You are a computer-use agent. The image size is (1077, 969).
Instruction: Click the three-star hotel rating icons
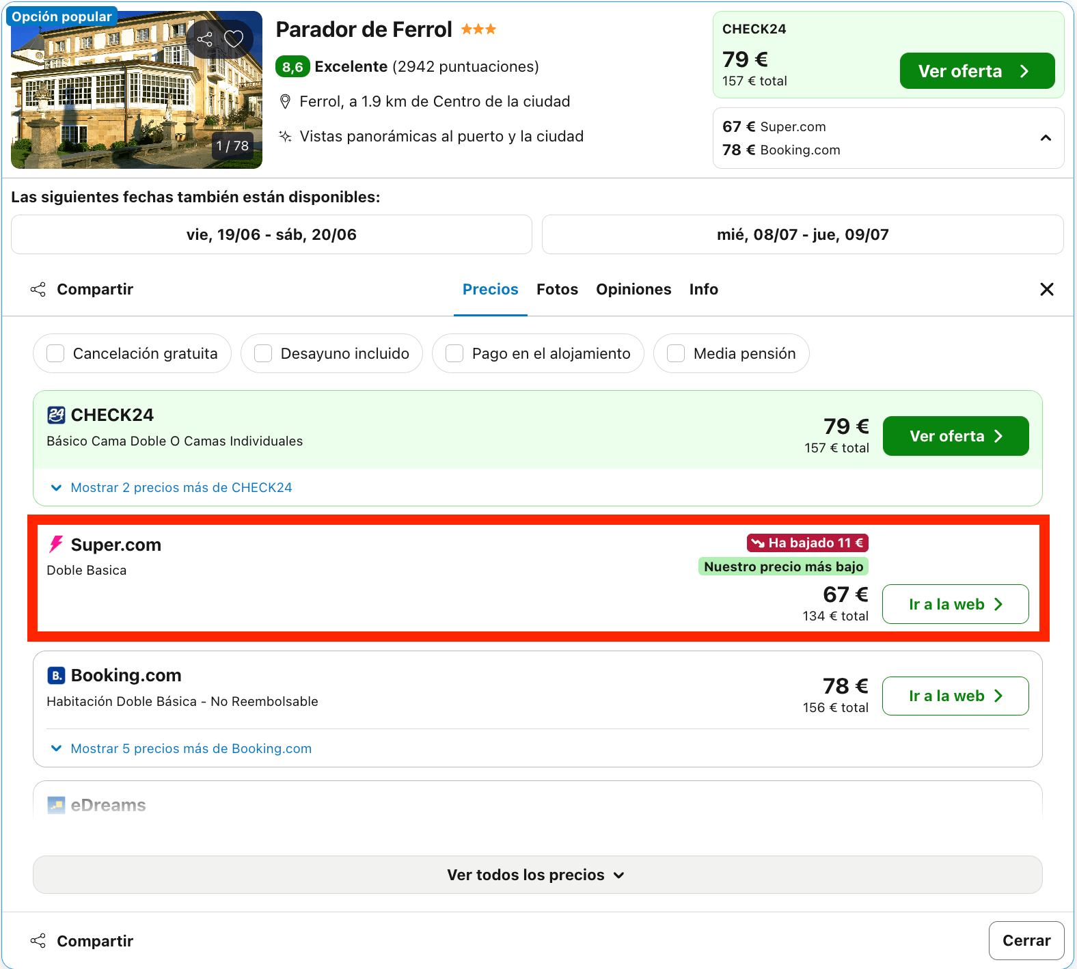478,29
